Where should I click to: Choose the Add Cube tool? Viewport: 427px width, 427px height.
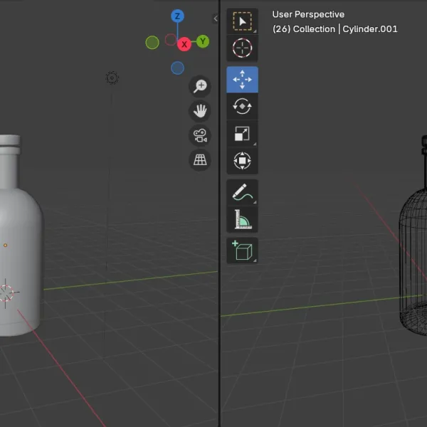242,251
